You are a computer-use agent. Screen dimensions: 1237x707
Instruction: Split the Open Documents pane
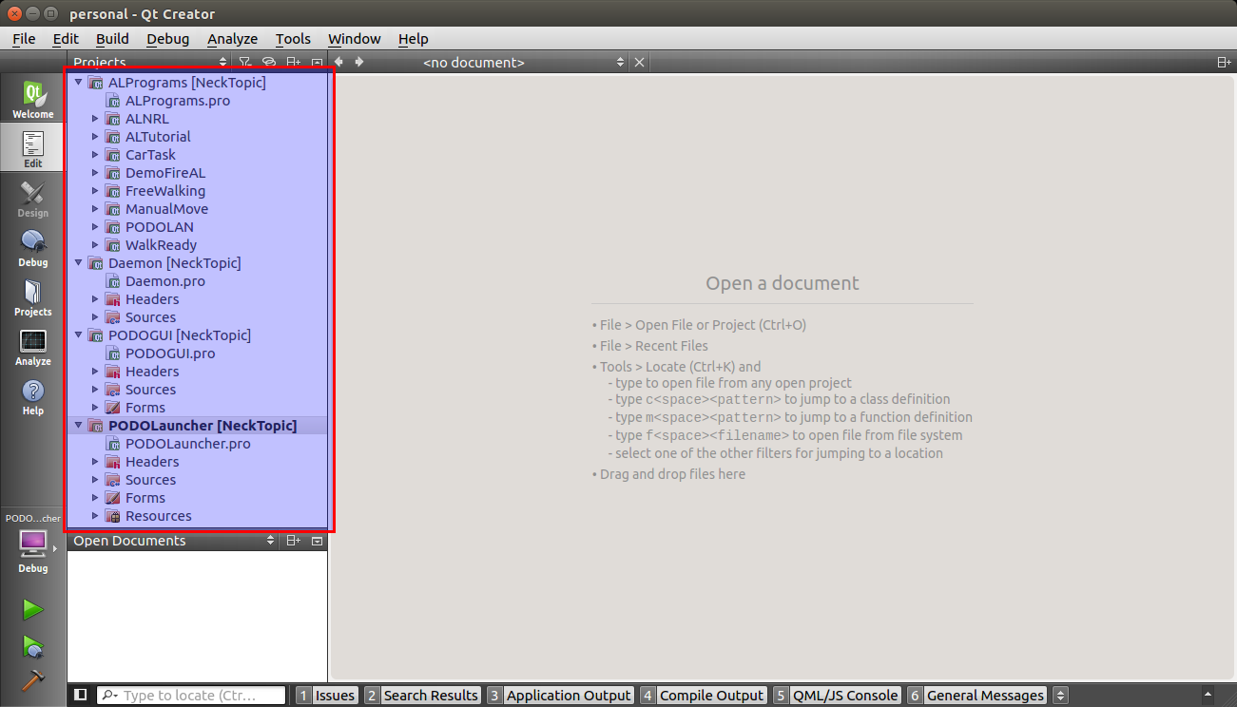coord(294,541)
